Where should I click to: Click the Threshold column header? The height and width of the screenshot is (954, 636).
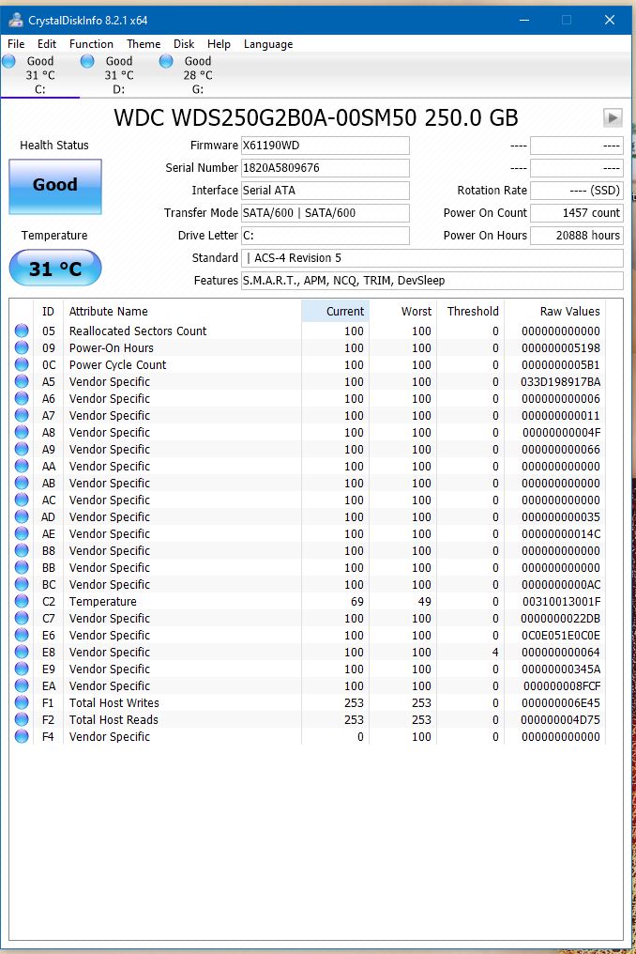click(x=470, y=311)
